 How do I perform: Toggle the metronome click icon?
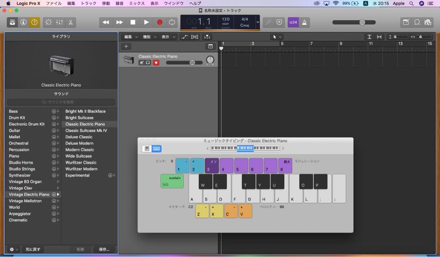pyautogui.click(x=304, y=22)
